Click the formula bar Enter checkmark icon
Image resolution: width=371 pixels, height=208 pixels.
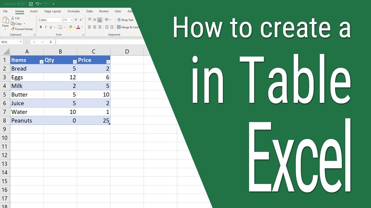coord(43,42)
